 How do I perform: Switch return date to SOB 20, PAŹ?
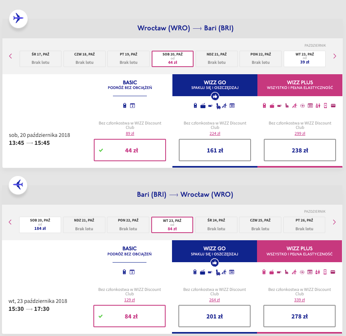tap(40, 225)
